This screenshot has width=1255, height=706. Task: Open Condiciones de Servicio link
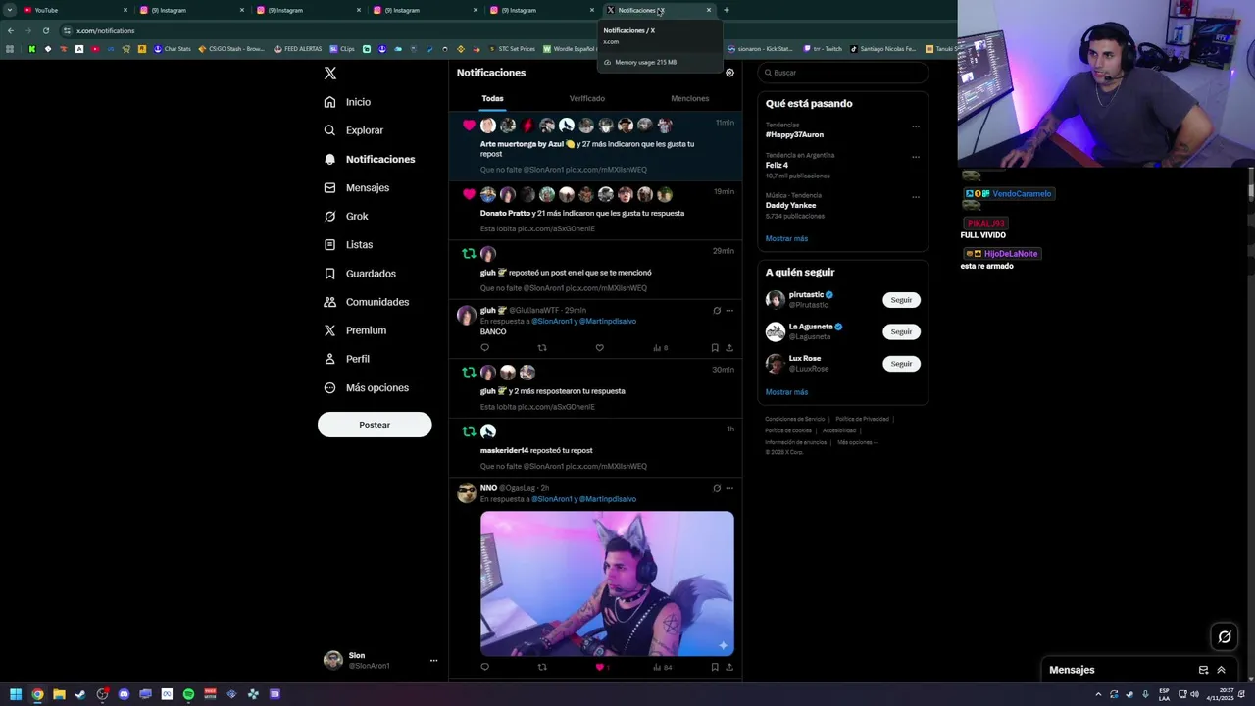797,419
